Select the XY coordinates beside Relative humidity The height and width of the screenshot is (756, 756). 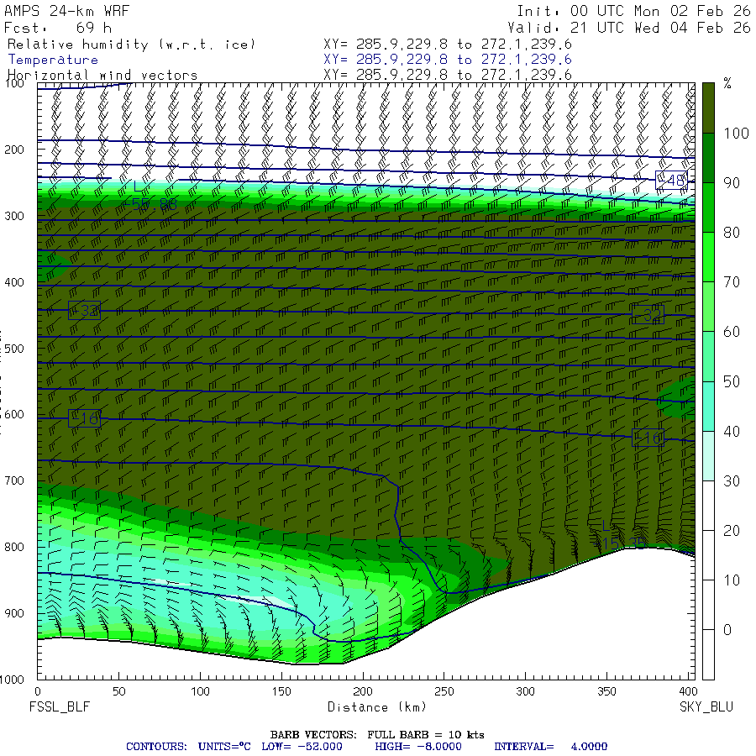[x=448, y=45]
